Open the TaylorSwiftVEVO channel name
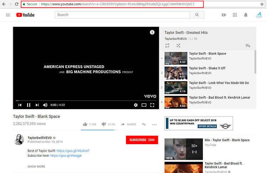 point(40,138)
